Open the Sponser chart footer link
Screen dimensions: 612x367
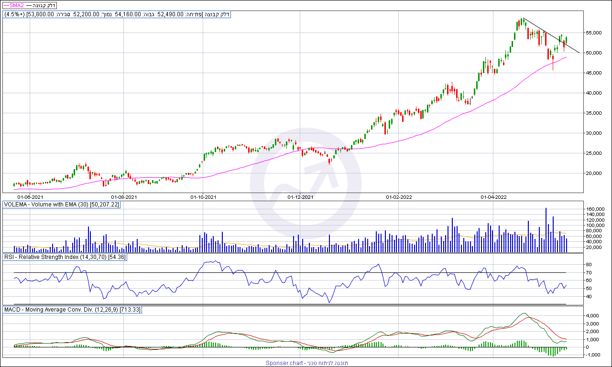307,363
